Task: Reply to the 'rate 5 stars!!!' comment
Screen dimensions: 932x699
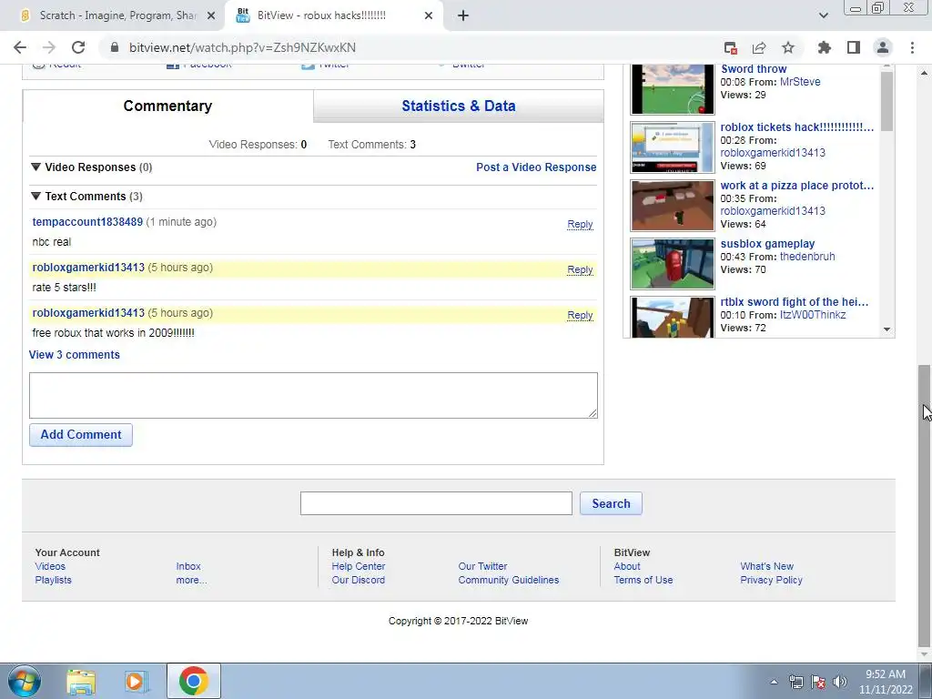Action: pos(580,269)
